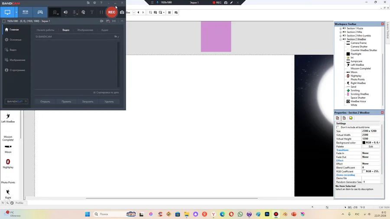Collapse Bandicam panel with up chevron

(x=122, y=21)
